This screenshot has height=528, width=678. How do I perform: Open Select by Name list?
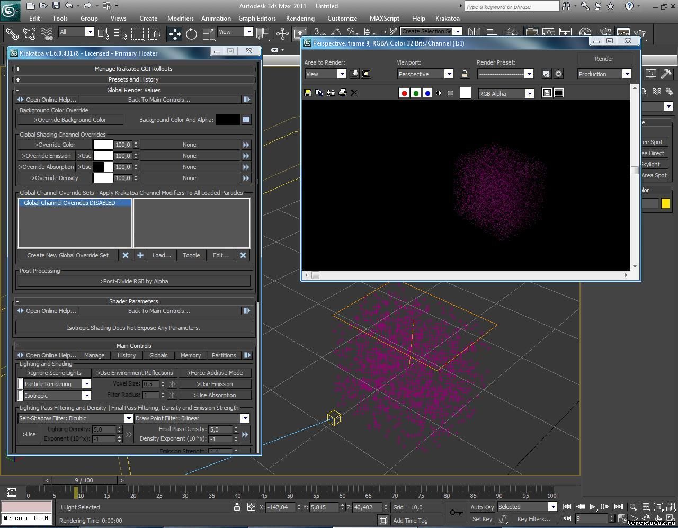pyautogui.click(x=121, y=34)
